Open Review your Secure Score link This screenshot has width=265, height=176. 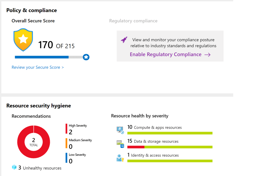pos(38,67)
